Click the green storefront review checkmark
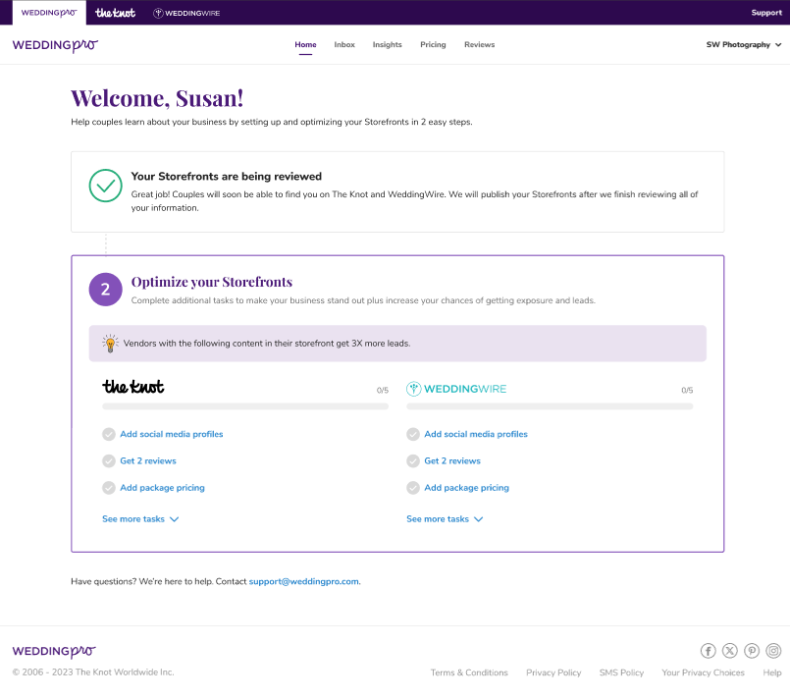 (x=105, y=186)
